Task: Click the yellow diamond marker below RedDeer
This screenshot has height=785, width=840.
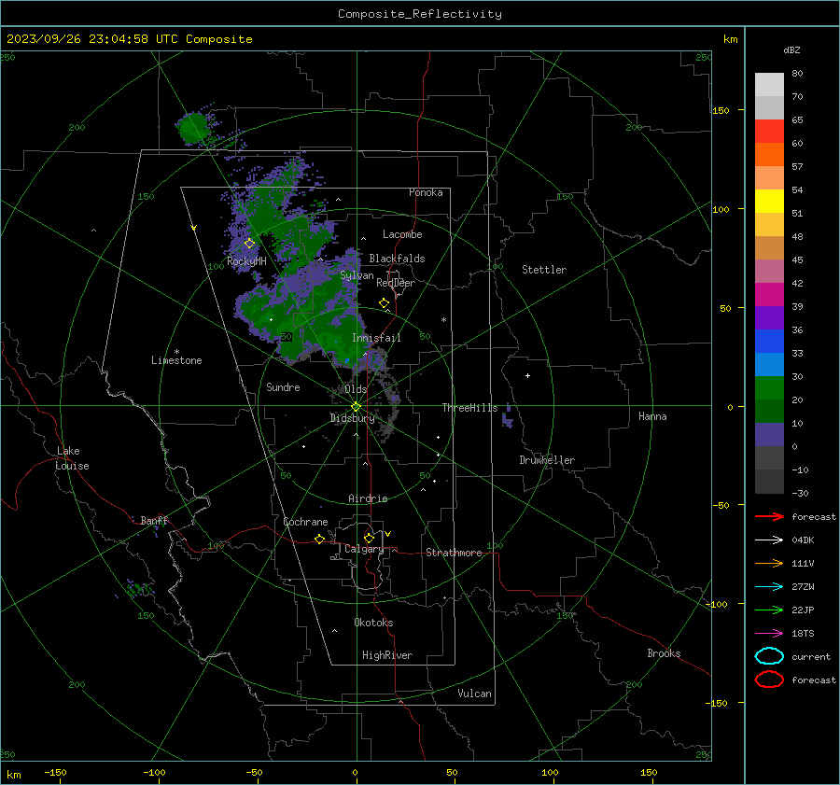Action: pos(384,302)
